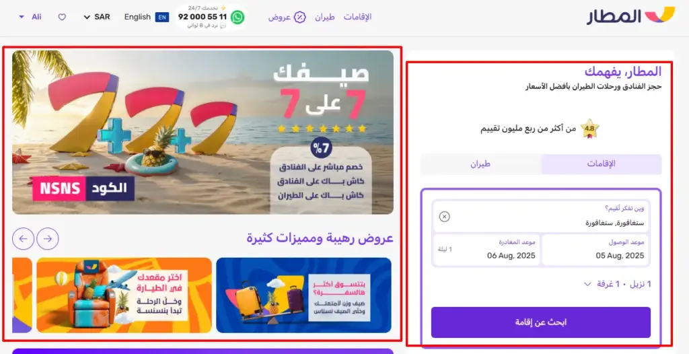Select the الإقامات search tab
The image size is (689, 354).
[x=601, y=164]
